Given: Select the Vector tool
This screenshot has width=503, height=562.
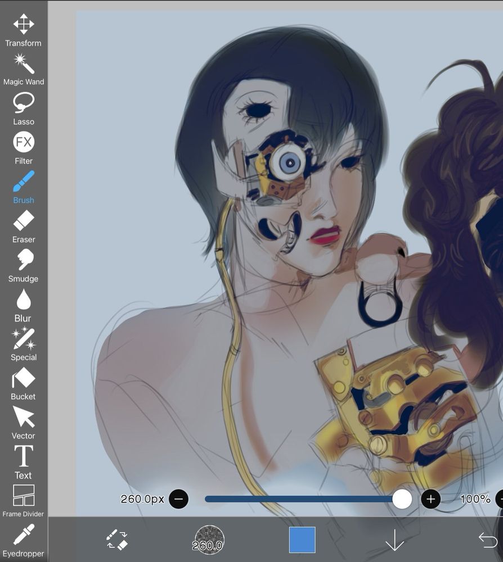Looking at the screenshot, I should [23, 423].
